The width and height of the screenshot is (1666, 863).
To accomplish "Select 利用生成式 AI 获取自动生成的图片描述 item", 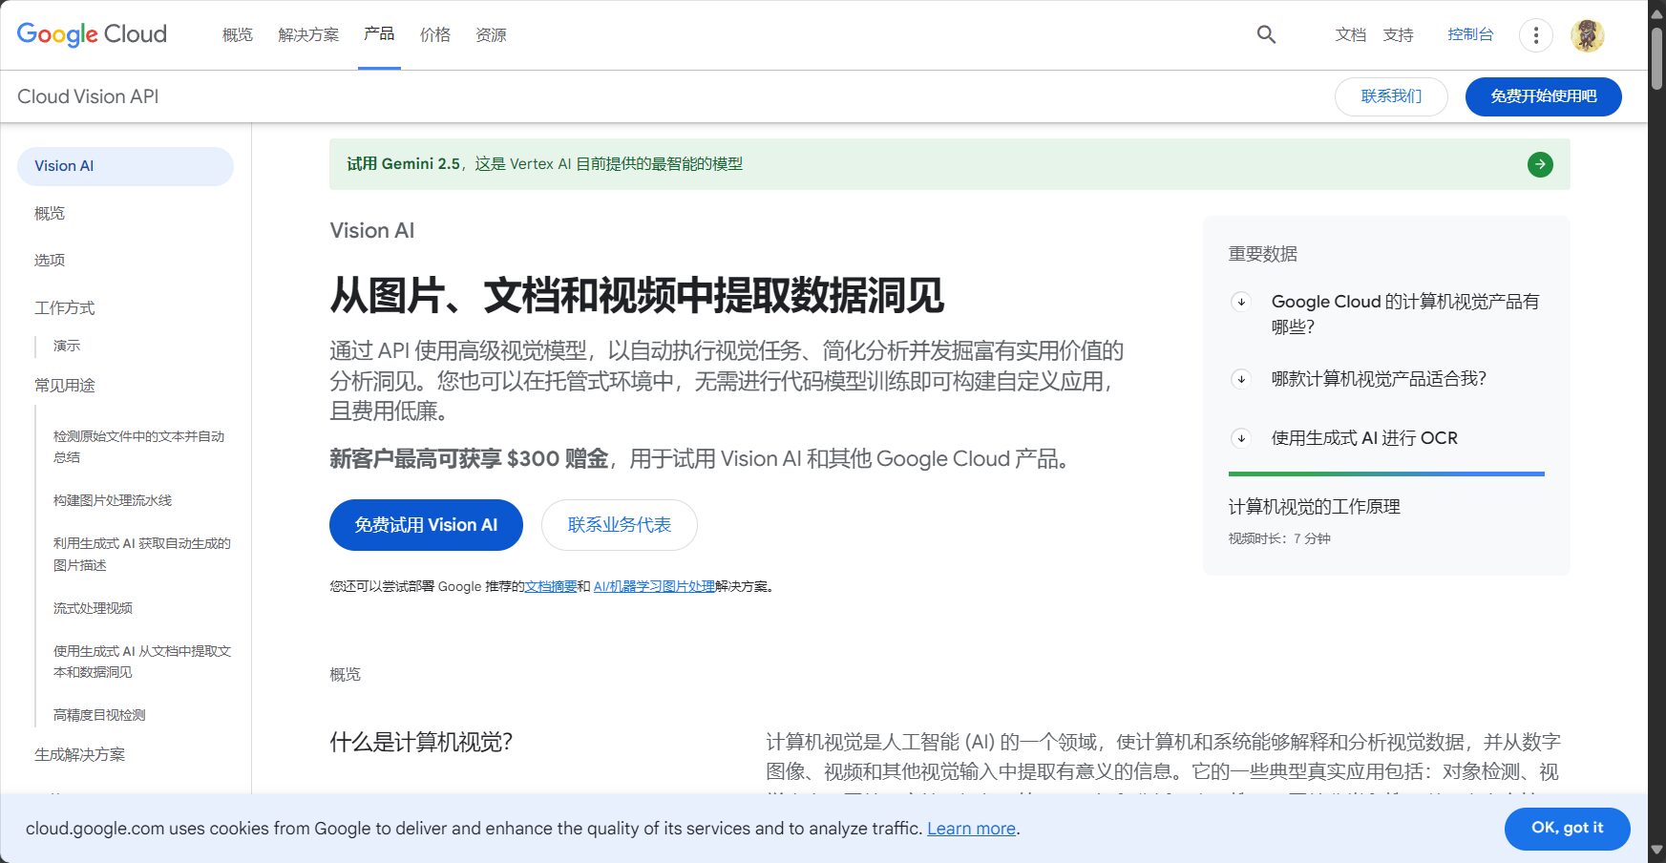I will (x=142, y=554).
